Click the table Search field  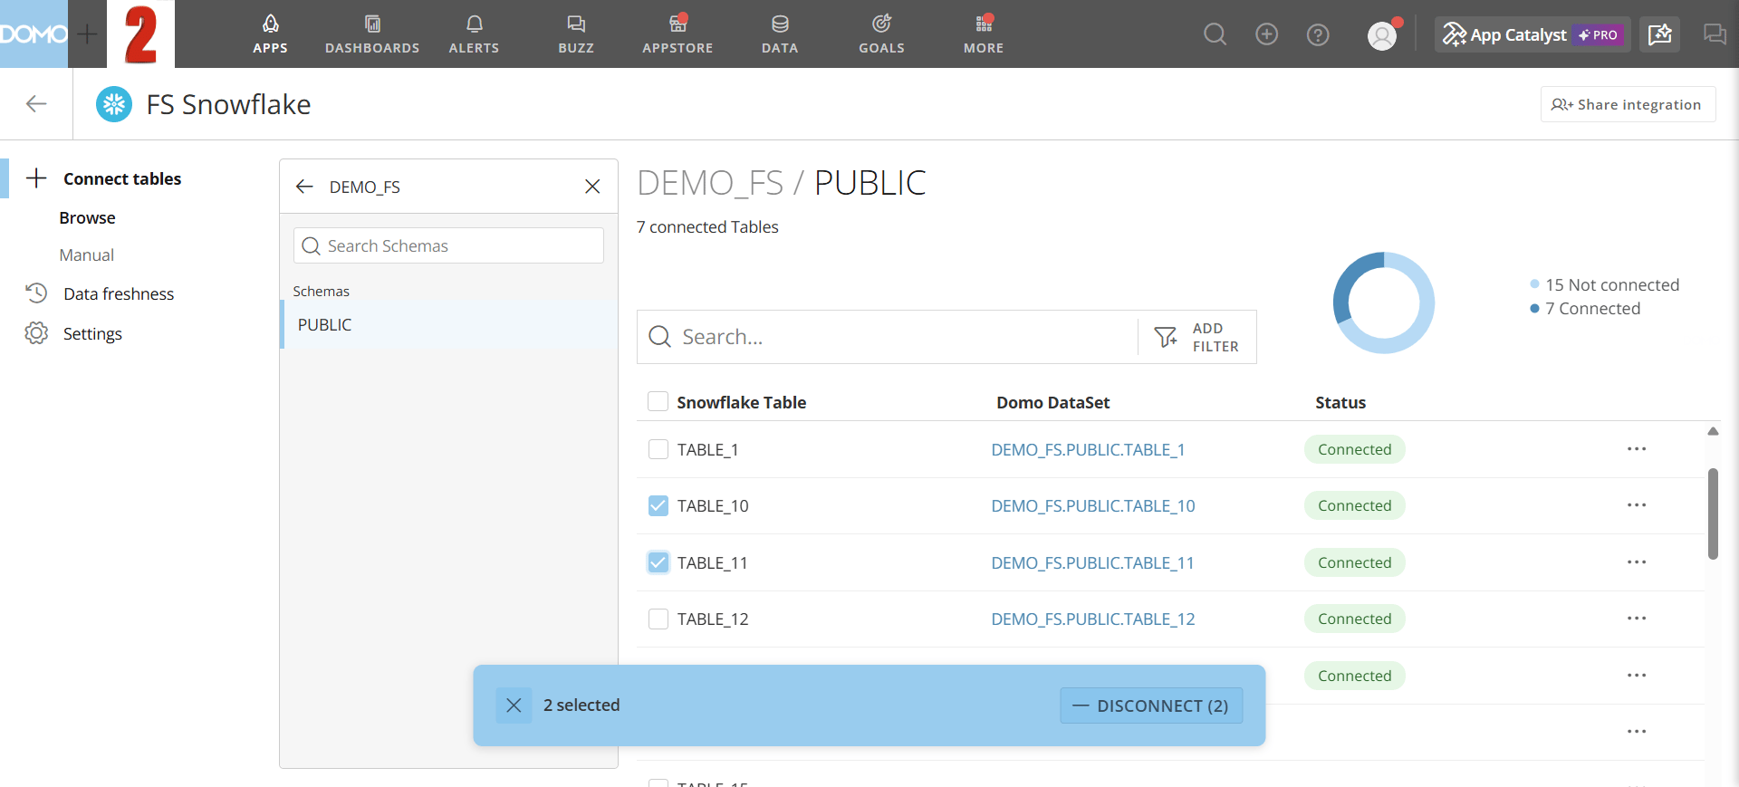pos(888,337)
